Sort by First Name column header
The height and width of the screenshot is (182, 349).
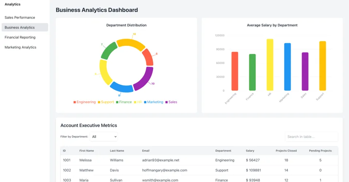point(87,151)
